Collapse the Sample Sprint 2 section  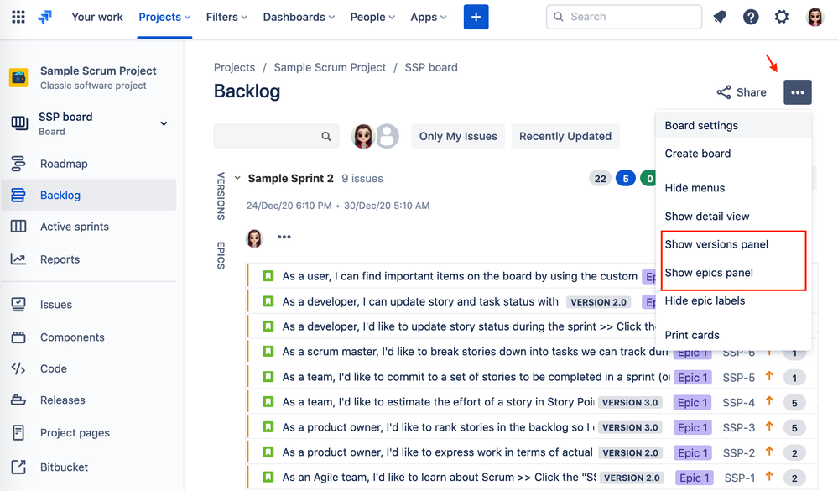tap(237, 179)
